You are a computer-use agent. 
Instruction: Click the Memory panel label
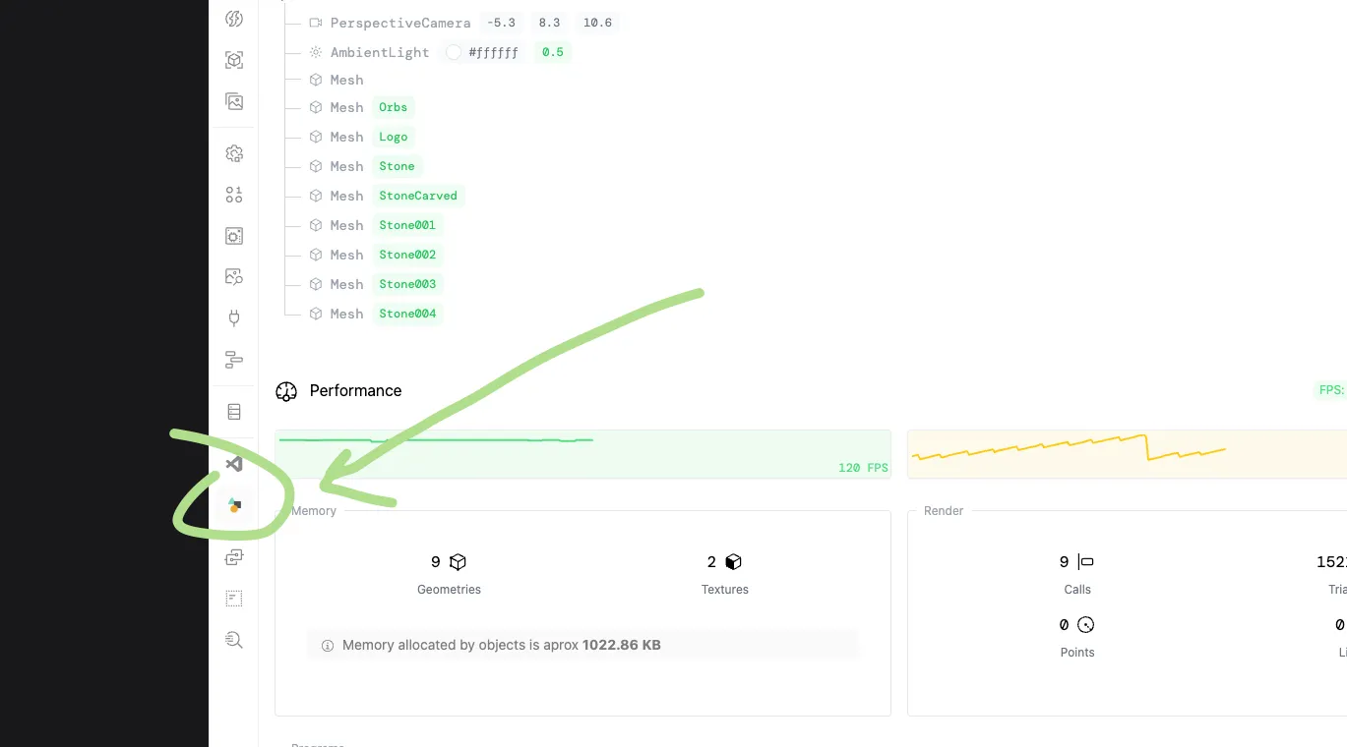click(x=314, y=511)
